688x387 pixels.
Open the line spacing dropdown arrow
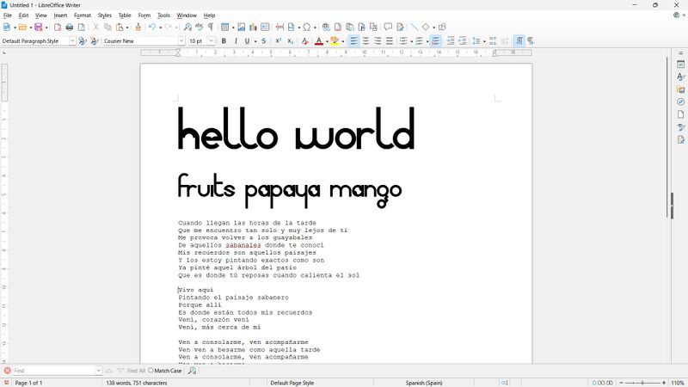point(484,41)
